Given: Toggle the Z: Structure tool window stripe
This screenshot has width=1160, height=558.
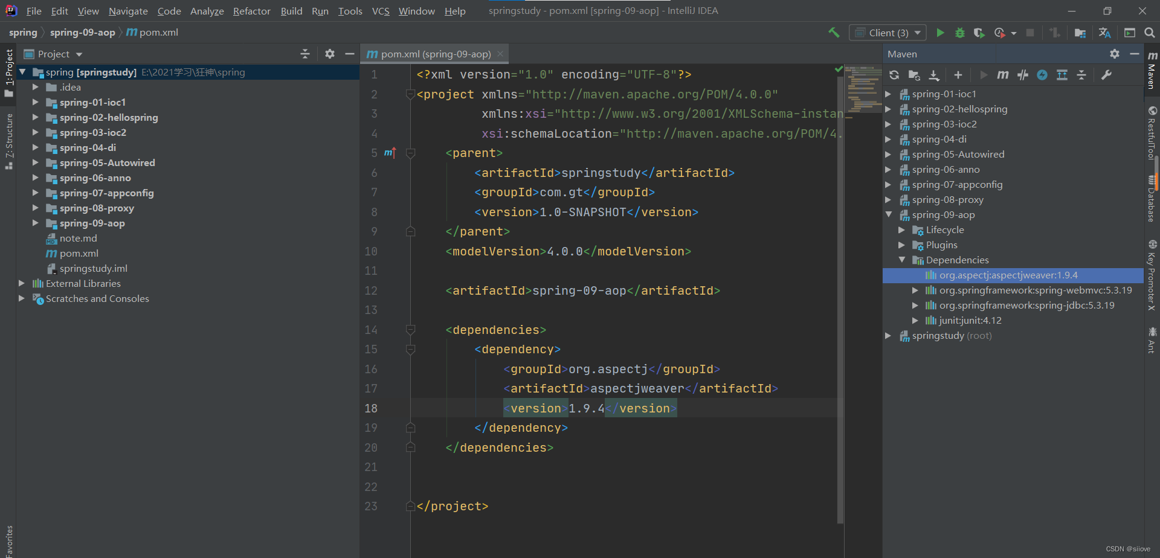Looking at the screenshot, I should point(8,141).
